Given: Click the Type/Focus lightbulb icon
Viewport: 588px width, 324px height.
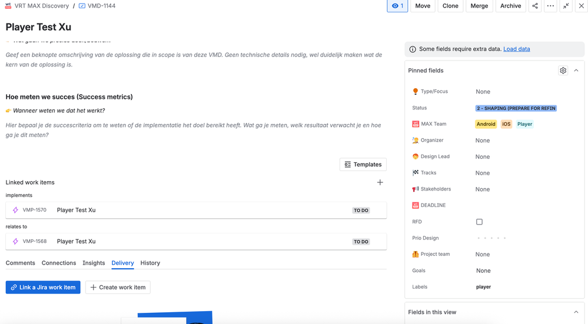Looking at the screenshot, I should coord(415,91).
